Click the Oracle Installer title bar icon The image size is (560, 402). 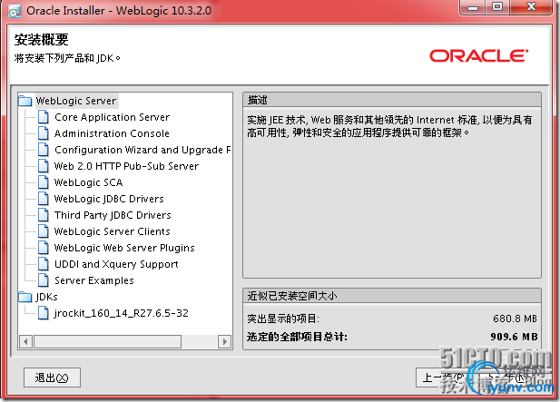click(15, 11)
